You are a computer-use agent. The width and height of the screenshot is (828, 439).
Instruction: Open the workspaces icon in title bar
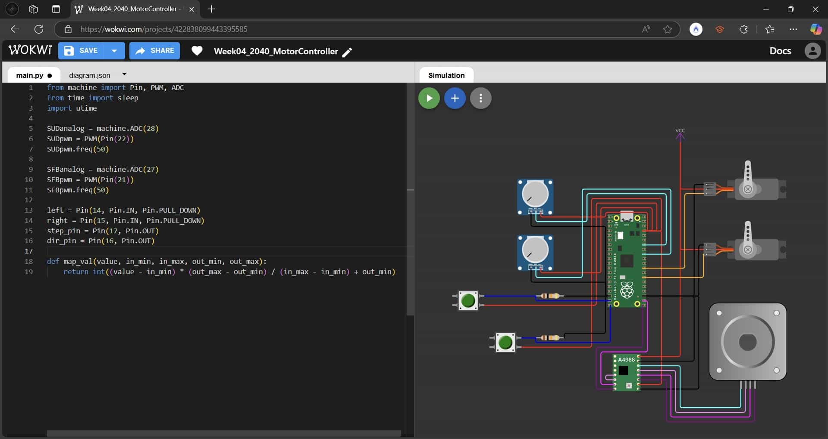click(x=33, y=9)
